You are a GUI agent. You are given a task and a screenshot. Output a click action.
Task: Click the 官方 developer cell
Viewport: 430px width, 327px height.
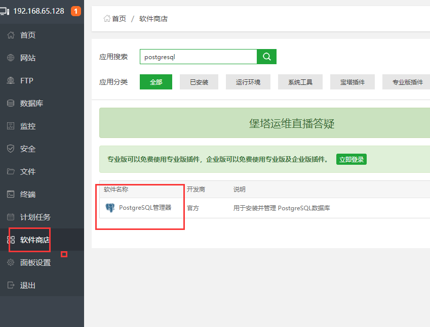pyautogui.click(x=193, y=208)
